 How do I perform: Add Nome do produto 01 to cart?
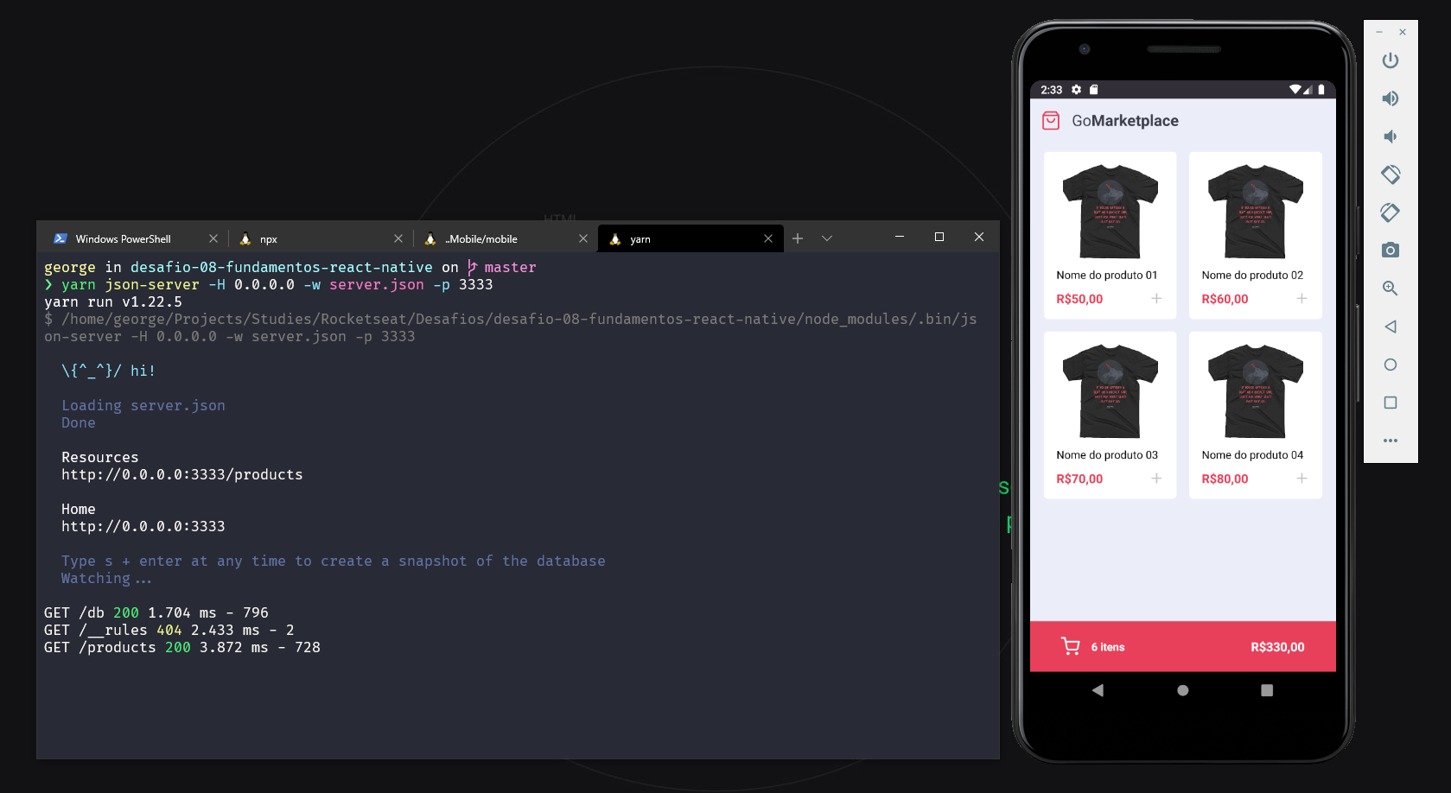(1156, 299)
